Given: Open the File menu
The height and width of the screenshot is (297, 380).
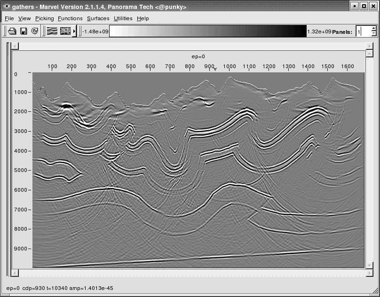Looking at the screenshot, I should [9, 18].
